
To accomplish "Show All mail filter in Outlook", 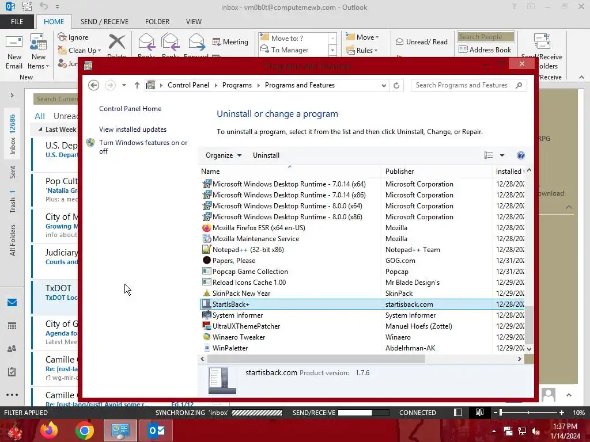I will (x=40, y=116).
